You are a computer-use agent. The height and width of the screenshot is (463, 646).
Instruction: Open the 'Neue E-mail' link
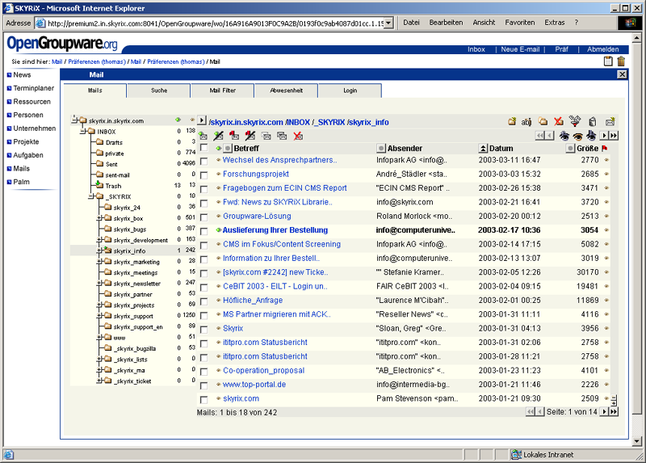[520, 49]
